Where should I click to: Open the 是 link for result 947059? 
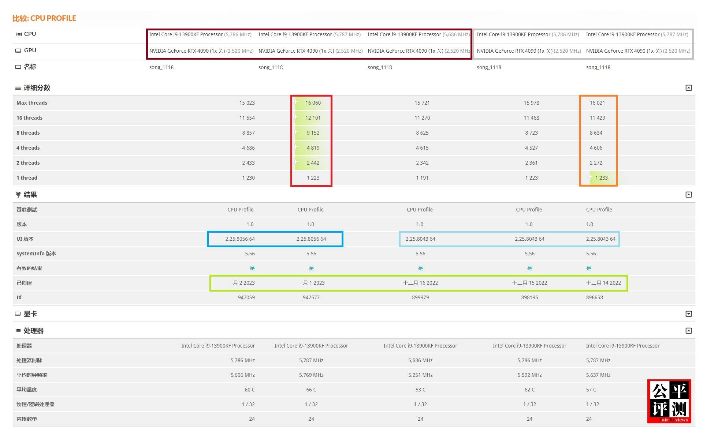252,268
